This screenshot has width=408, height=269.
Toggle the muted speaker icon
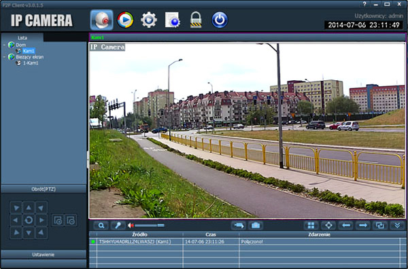tap(131, 226)
